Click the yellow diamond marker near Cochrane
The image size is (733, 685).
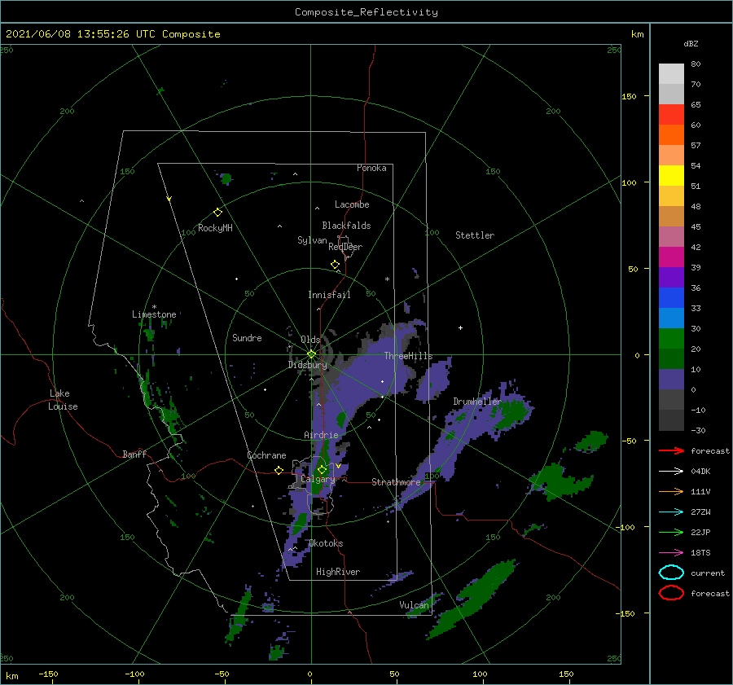click(x=279, y=470)
